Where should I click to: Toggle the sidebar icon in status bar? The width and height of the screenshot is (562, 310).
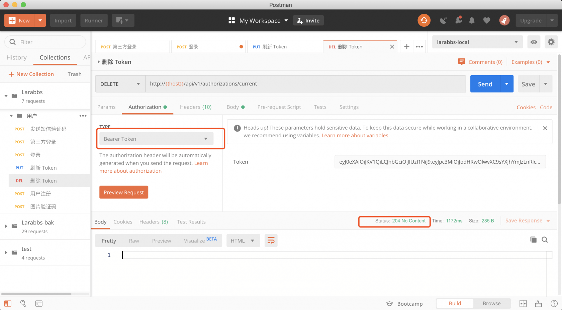8,303
